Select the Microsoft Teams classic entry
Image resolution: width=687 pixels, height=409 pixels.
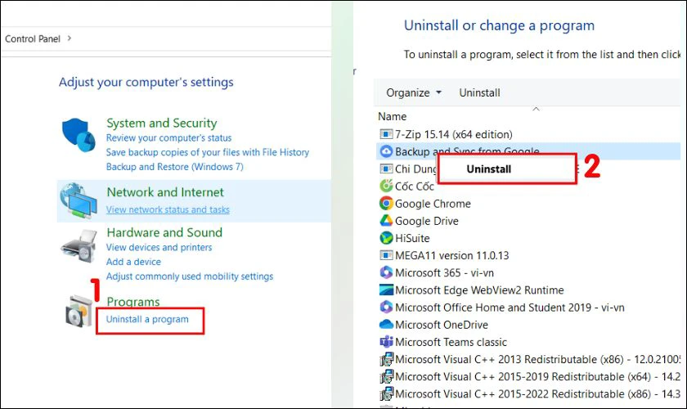(451, 342)
